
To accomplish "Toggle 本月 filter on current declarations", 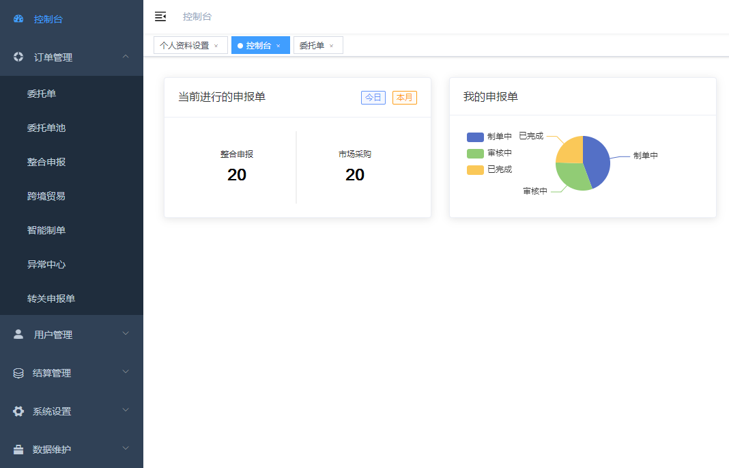I will [404, 98].
